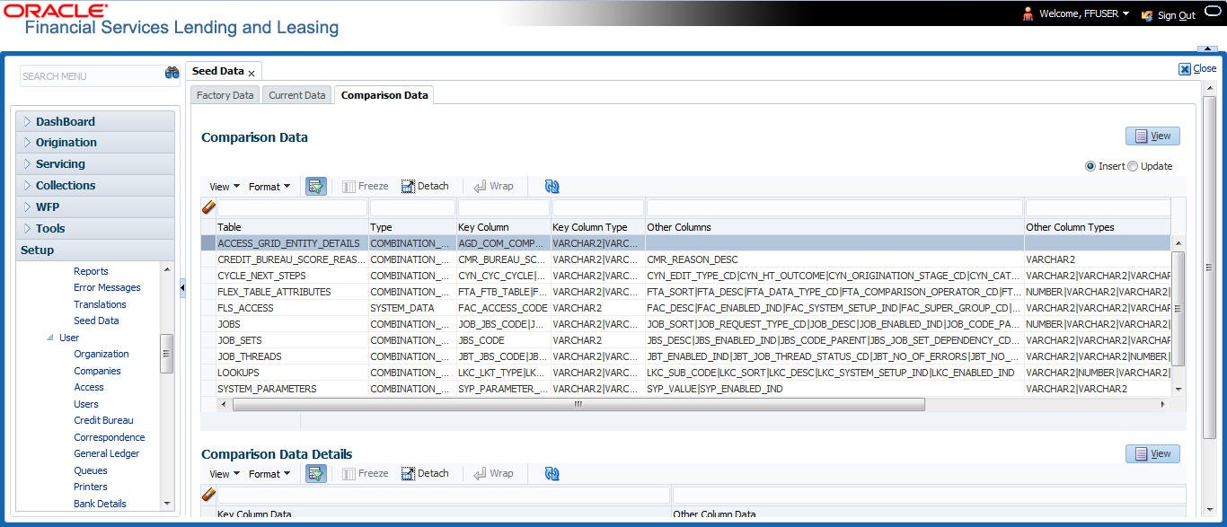Open the Format dropdown in Comparison Data toolbar

coord(269,187)
